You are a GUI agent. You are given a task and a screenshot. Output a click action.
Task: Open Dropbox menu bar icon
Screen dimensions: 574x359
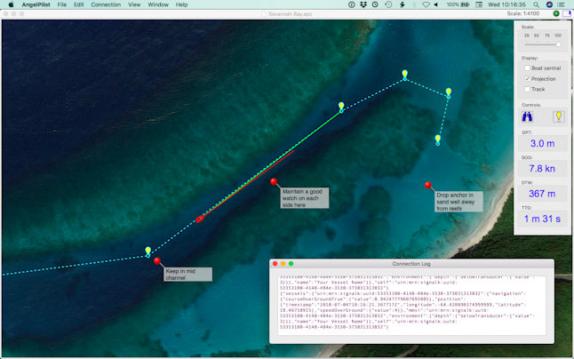tap(363, 4)
